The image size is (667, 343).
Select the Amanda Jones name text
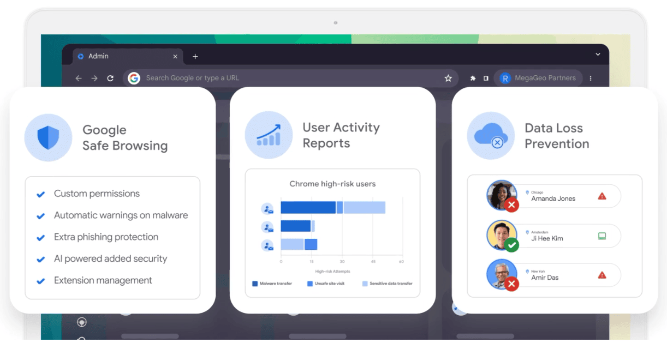coord(553,198)
